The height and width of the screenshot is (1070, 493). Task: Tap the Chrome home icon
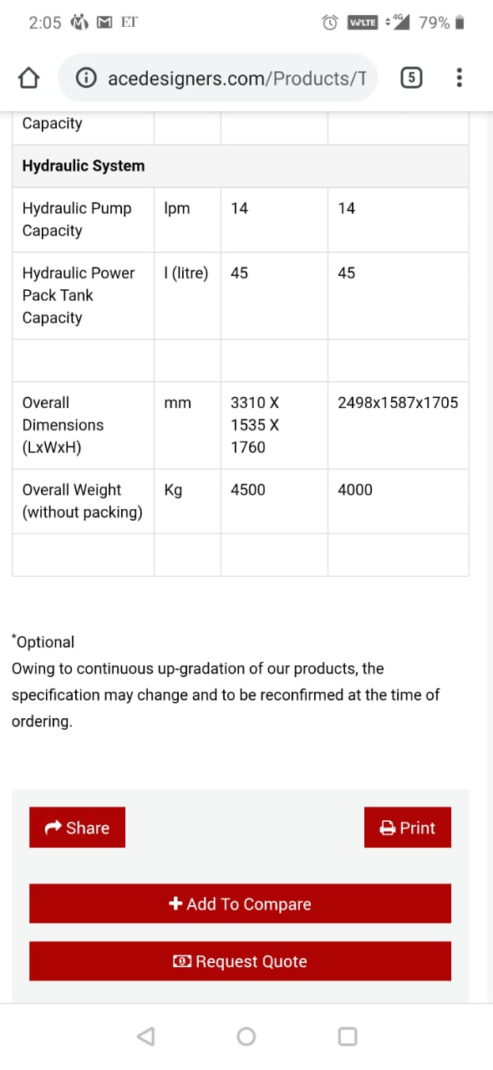tap(28, 79)
